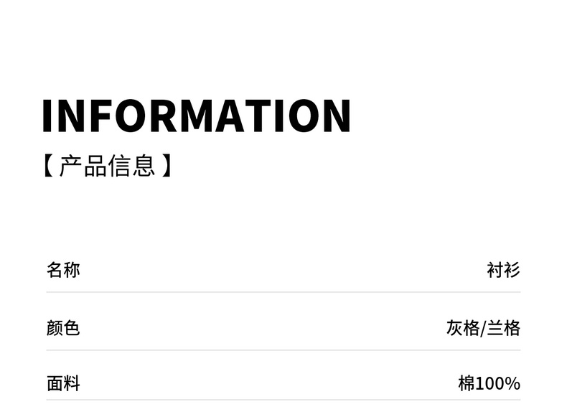Click the 产品信息 subtitle text
Screen dimensions: 567x417
(107, 167)
